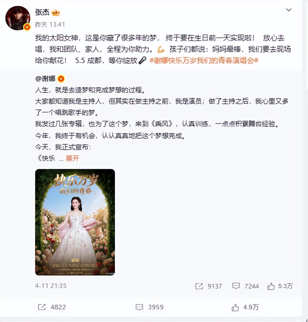The height and width of the screenshot is (322, 308).
Task: Open 张杰's username link
Action: point(42,12)
